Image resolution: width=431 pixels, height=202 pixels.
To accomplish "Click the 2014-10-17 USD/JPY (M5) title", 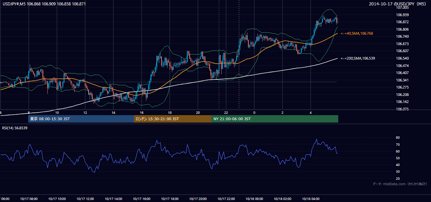I will [x=398, y=4].
